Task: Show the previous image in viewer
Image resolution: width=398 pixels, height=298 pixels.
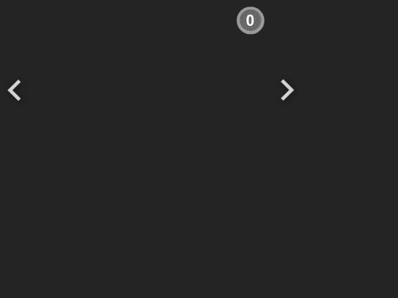Action: 14,90
